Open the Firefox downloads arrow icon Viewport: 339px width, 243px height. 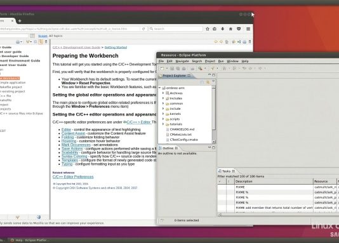222,29
